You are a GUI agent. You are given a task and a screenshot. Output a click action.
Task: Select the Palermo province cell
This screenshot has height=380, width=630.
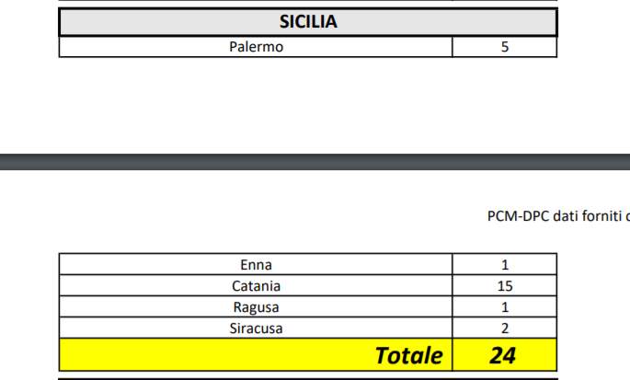[256, 47]
